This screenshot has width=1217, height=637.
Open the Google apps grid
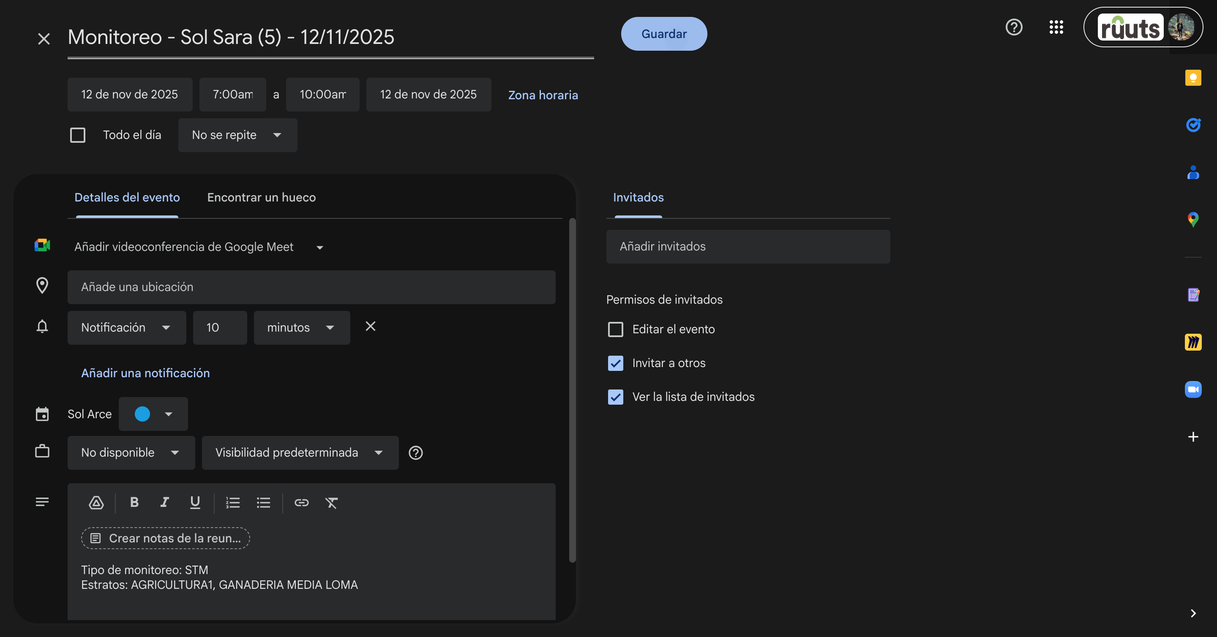coord(1056,27)
